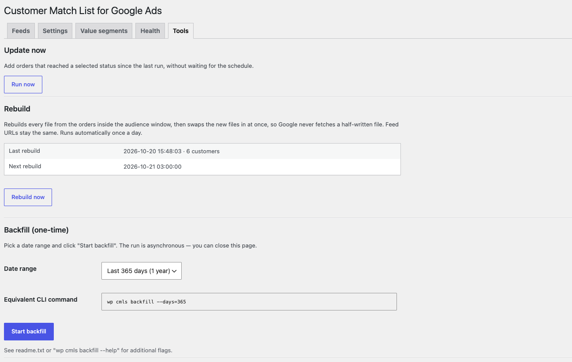
Task: Click the readme.txt help note text
Action: coord(88,351)
